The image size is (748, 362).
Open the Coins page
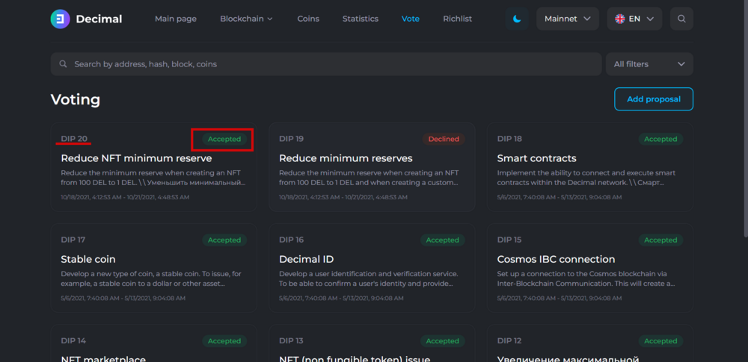tap(308, 19)
